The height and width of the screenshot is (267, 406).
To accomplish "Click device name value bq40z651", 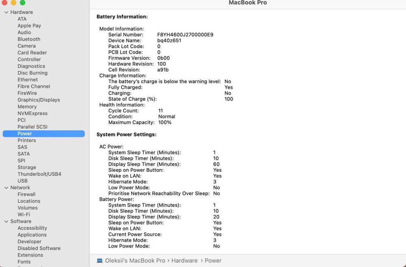I will (x=169, y=41).
